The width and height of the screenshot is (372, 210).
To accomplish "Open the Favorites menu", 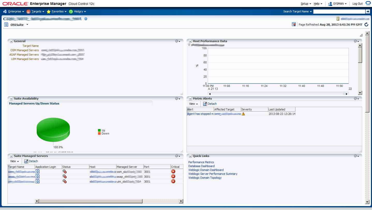I will [x=57, y=11].
